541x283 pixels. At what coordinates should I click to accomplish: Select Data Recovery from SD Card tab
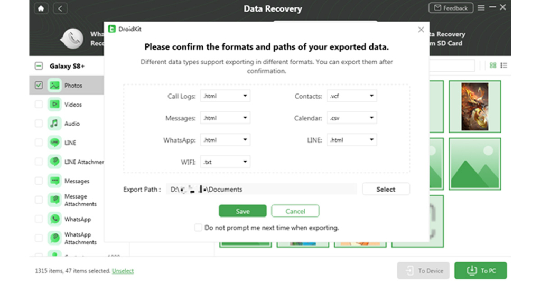click(x=447, y=39)
